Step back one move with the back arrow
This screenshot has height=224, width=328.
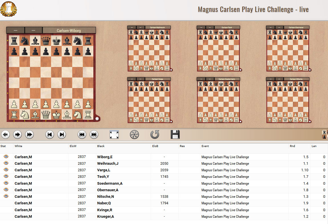6,134
